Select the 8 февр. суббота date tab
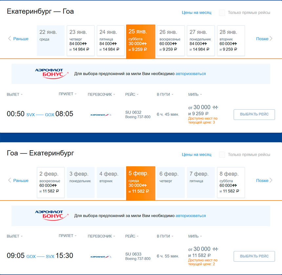 click(231, 182)
